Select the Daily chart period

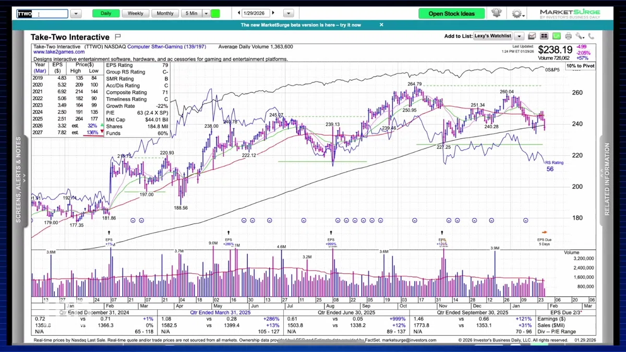coord(106,14)
